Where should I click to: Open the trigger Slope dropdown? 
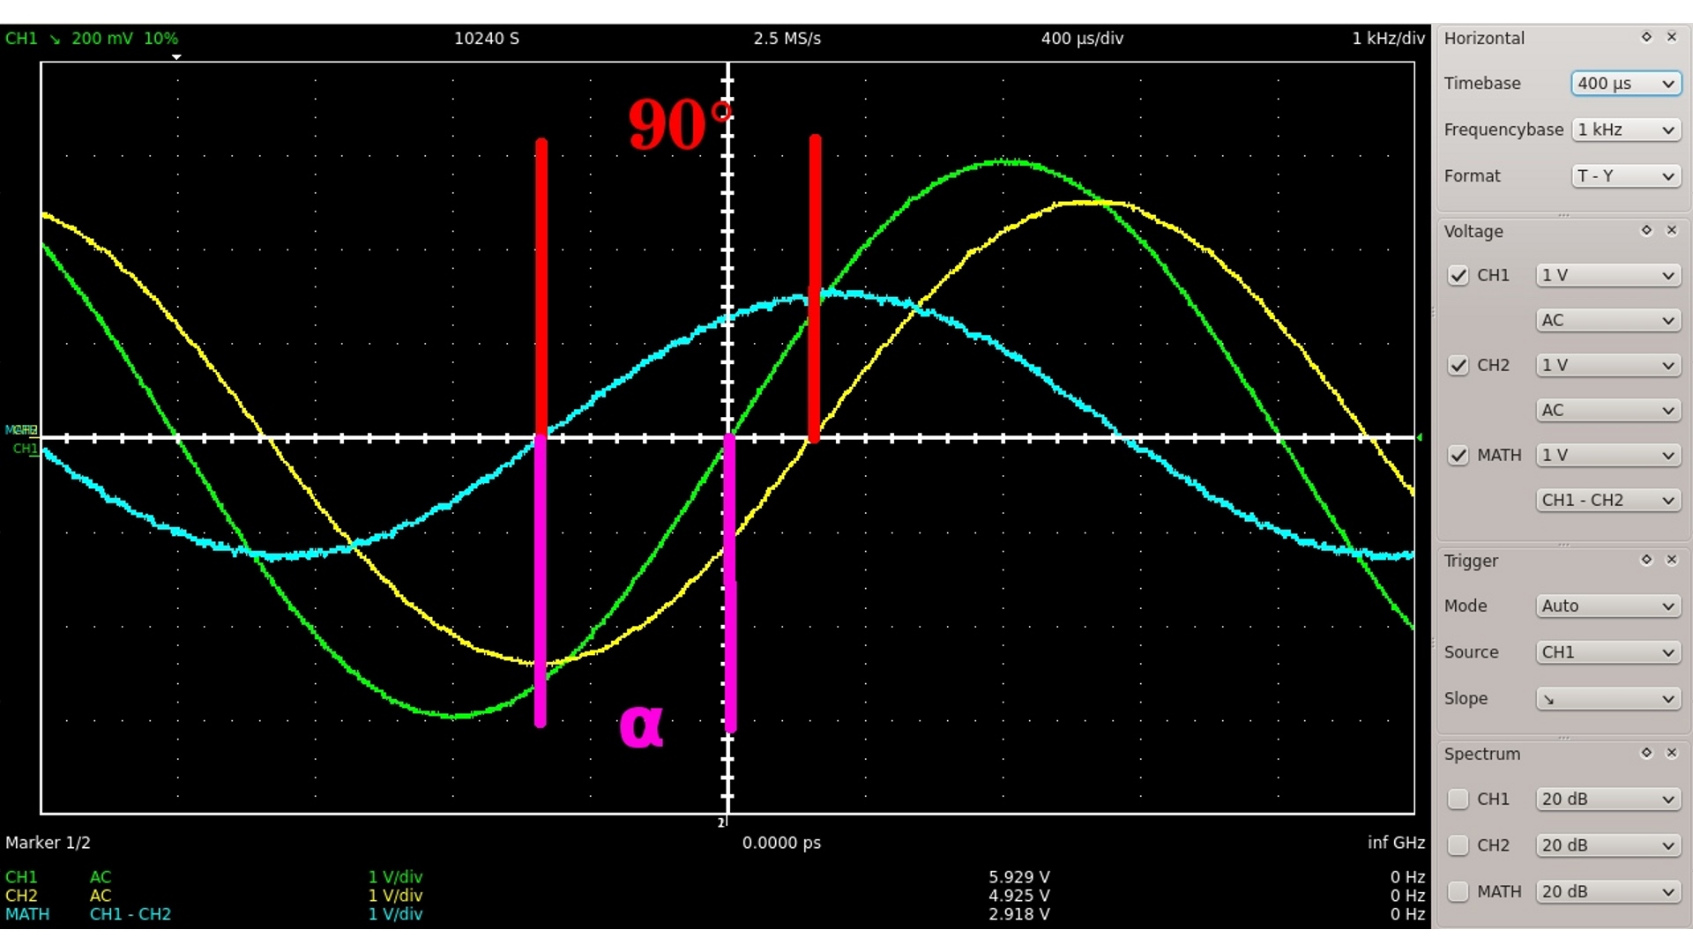click(x=1607, y=698)
